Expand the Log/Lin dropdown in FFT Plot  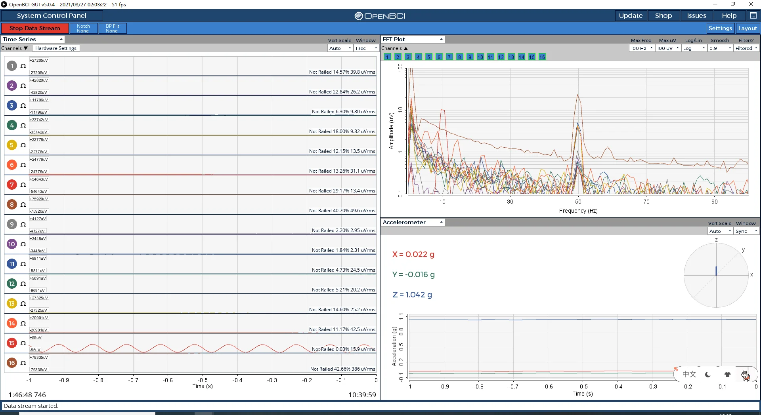pyautogui.click(x=694, y=48)
